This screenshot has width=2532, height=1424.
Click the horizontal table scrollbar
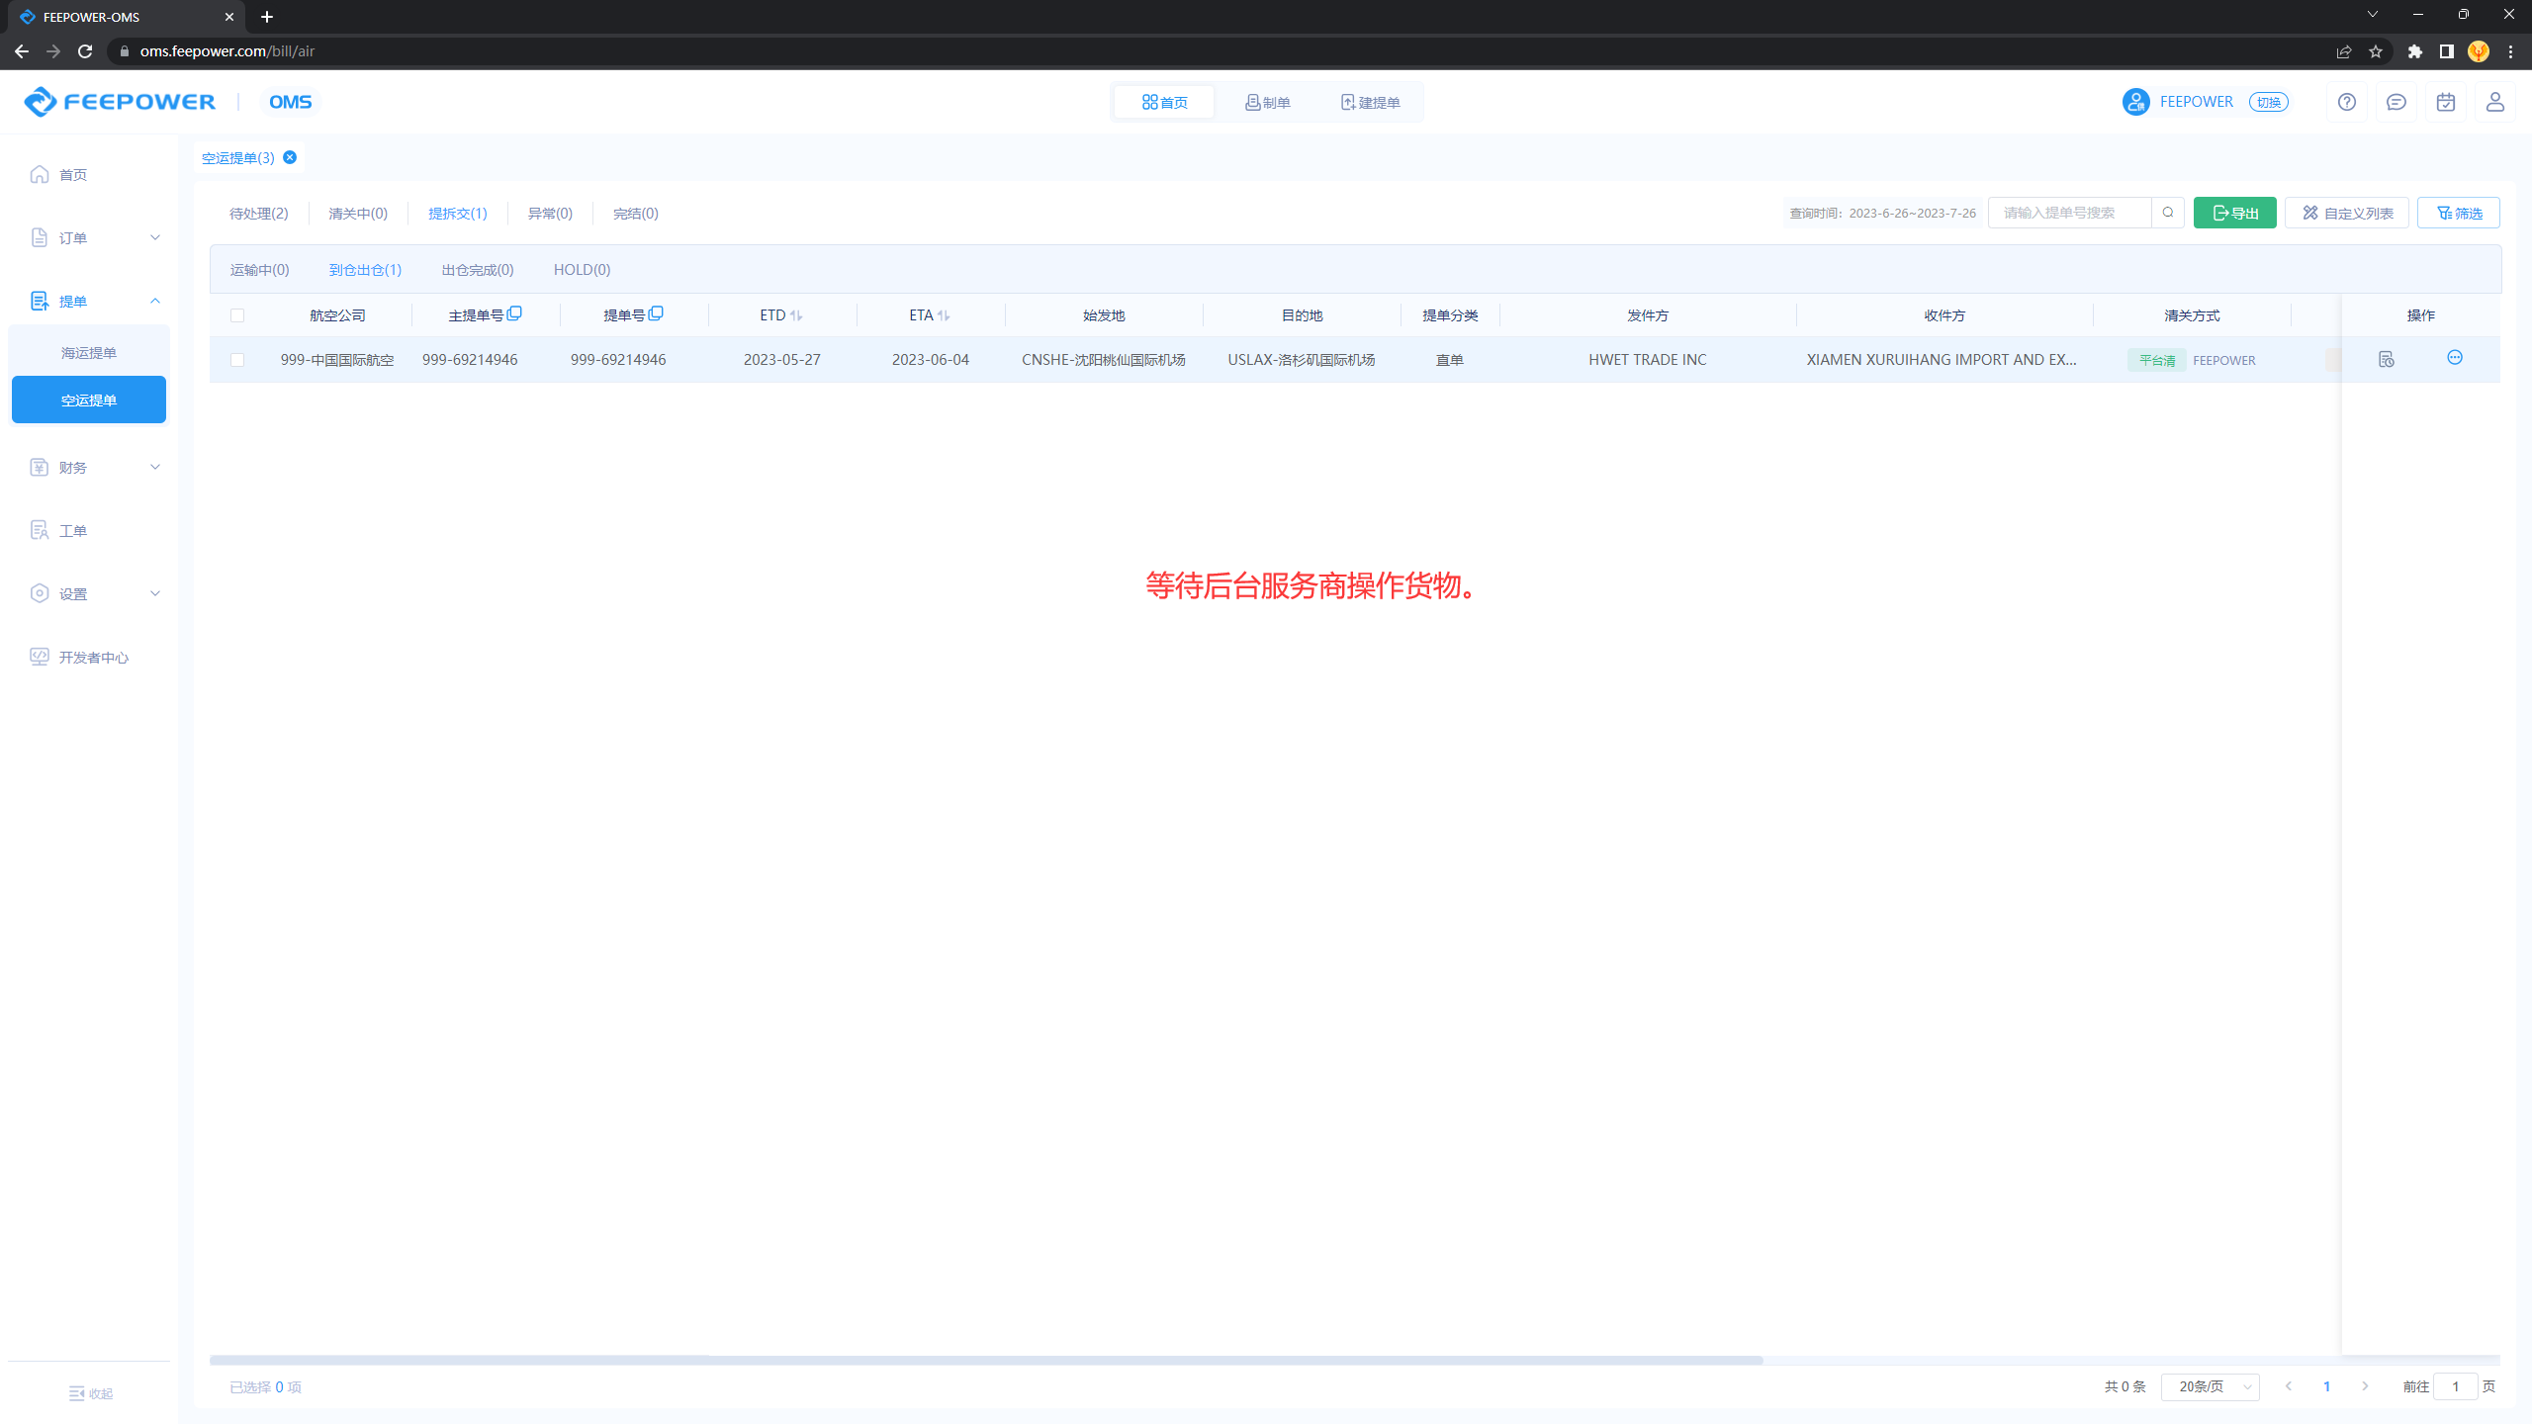986,1360
